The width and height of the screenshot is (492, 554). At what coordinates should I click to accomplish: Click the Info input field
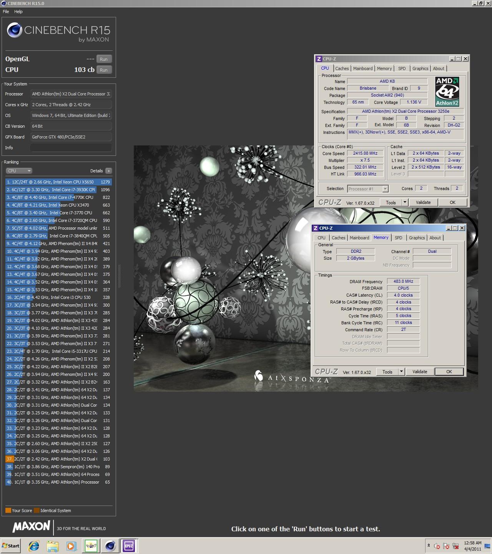(71, 148)
